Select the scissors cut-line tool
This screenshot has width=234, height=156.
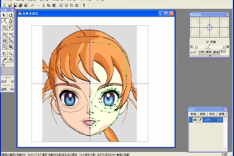pos(11,34)
